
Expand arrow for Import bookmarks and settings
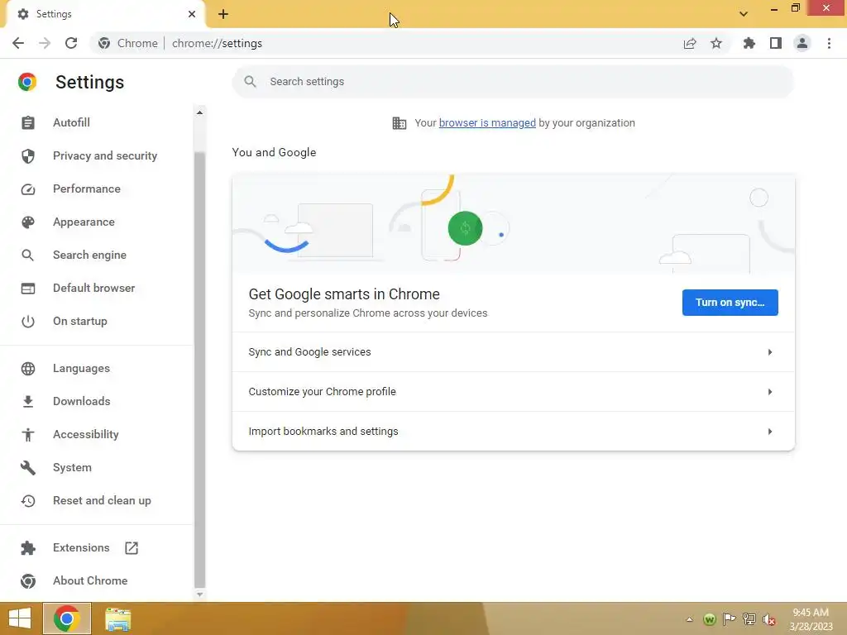point(770,432)
